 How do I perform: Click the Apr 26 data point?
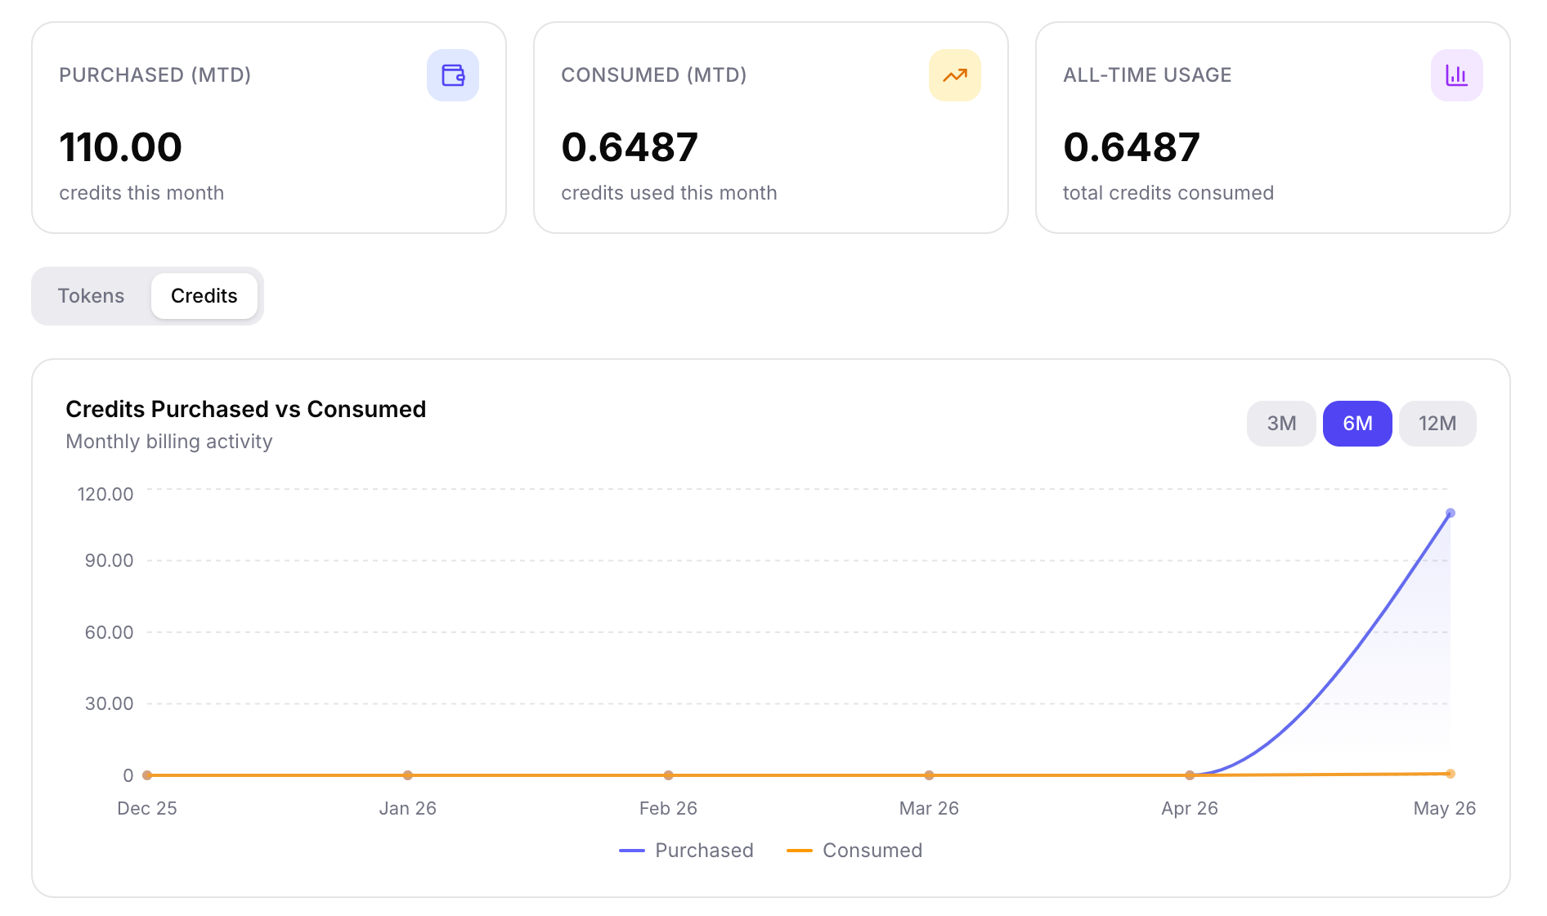1190,775
